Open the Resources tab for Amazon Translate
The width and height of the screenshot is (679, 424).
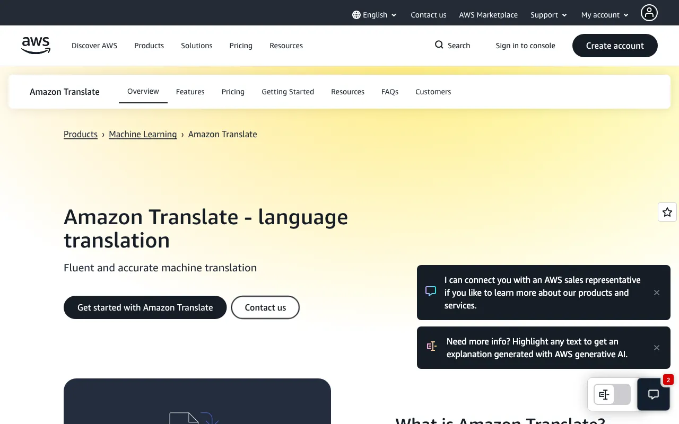(348, 92)
